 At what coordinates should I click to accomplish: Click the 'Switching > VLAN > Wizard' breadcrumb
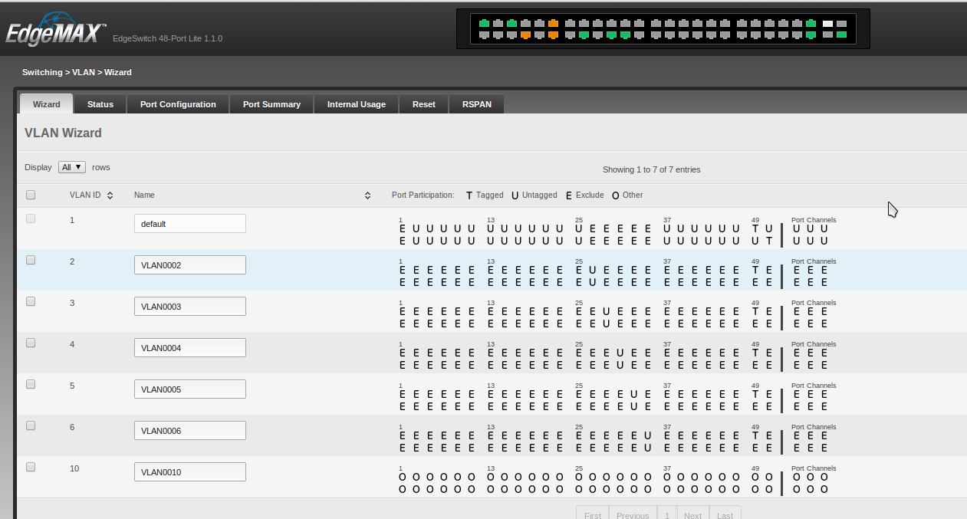click(x=77, y=72)
